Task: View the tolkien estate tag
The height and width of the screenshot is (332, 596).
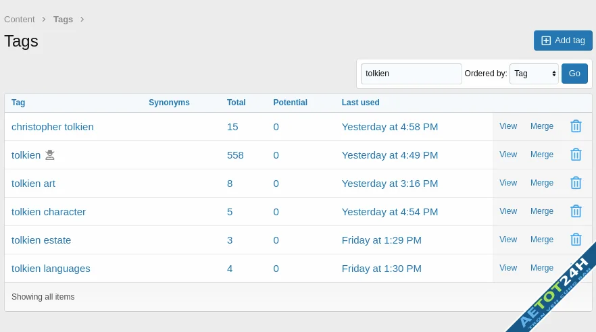Action: [x=508, y=240]
